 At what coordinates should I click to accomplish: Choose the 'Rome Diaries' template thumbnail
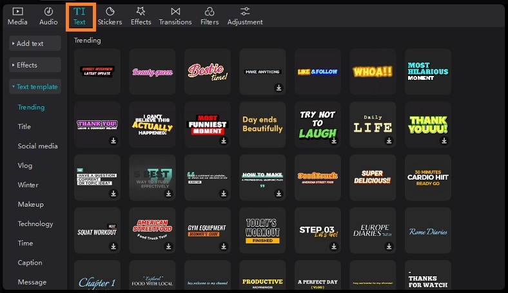click(428, 231)
